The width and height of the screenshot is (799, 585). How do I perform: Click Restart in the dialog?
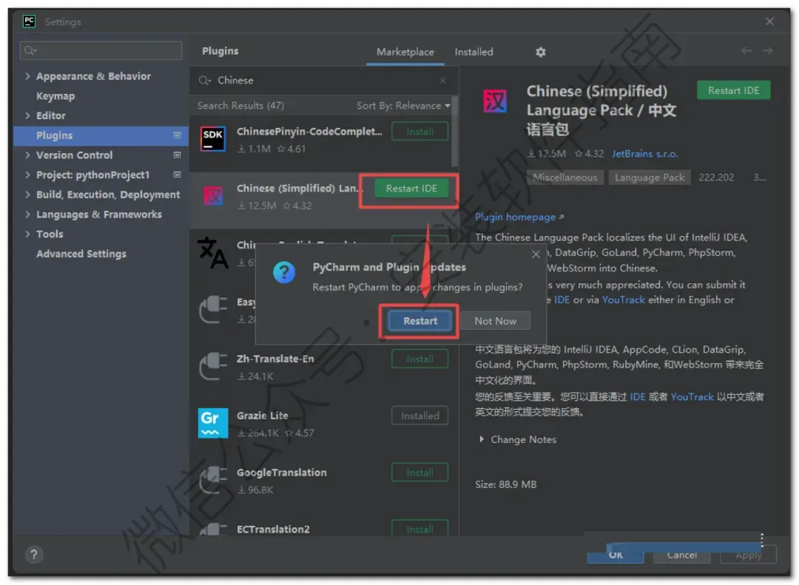(420, 321)
